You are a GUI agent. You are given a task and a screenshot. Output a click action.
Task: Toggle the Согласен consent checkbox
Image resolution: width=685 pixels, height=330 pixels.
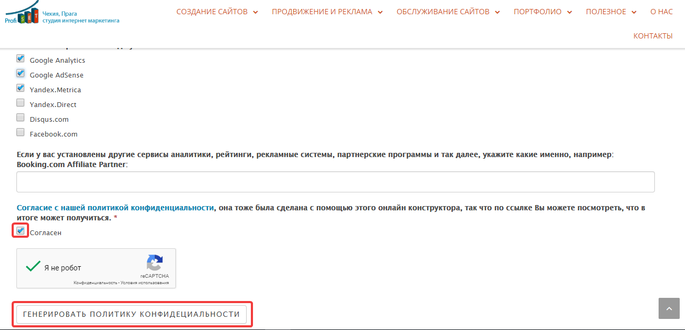click(21, 231)
